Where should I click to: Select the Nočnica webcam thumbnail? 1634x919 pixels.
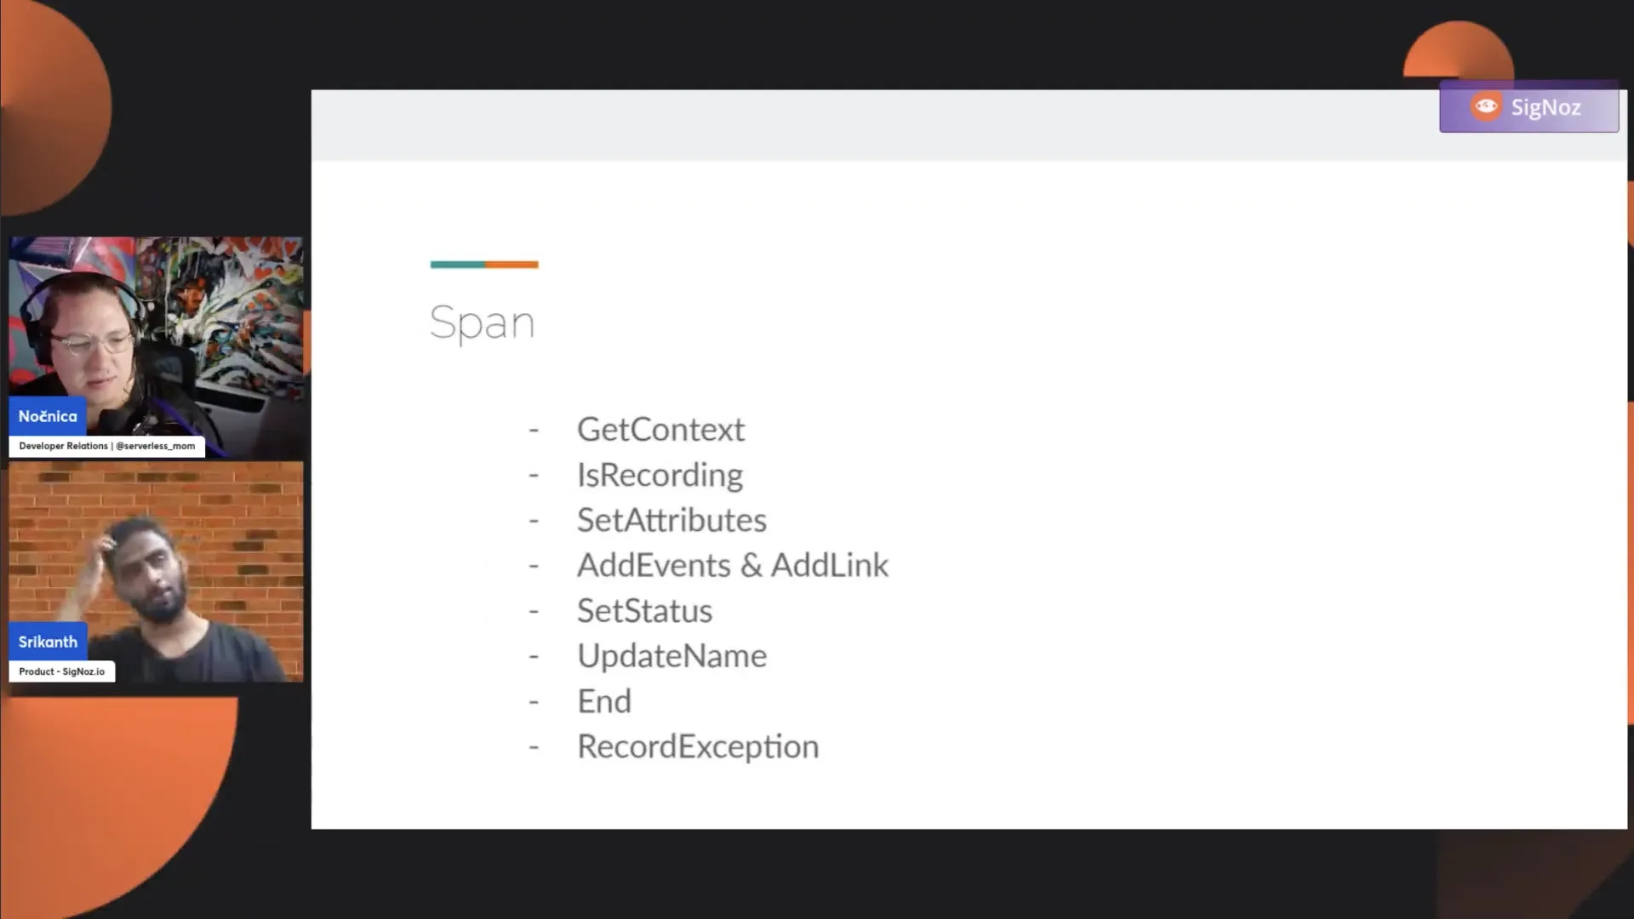point(156,347)
